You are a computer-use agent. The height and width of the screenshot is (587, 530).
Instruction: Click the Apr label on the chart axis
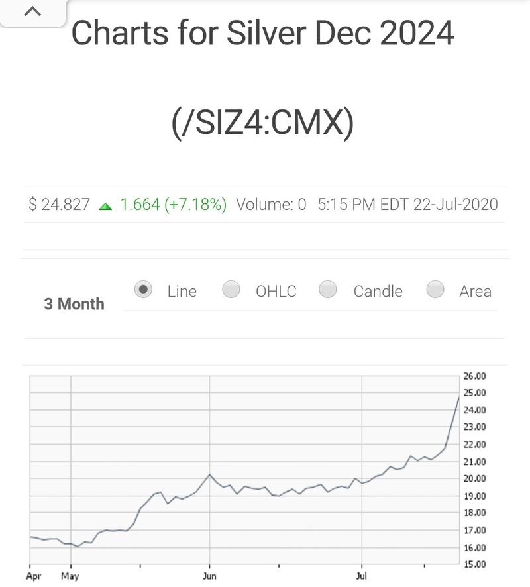34,576
